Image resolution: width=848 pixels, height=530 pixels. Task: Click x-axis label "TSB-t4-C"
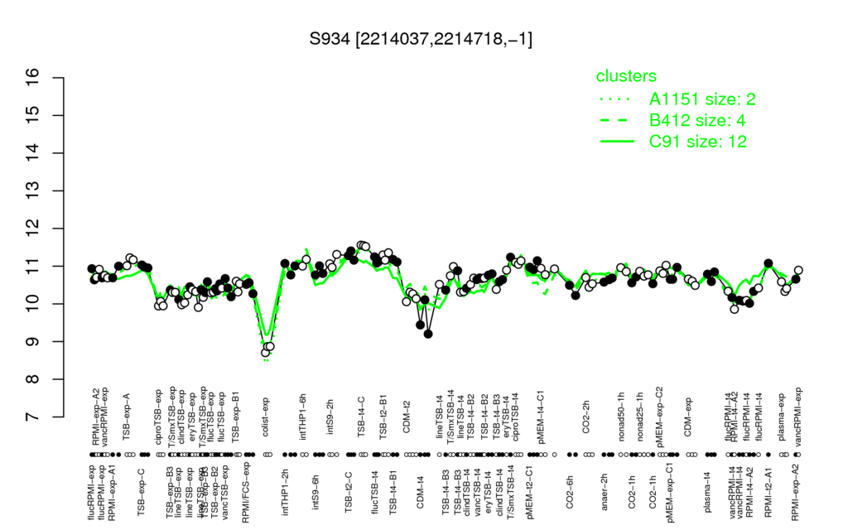(x=362, y=417)
